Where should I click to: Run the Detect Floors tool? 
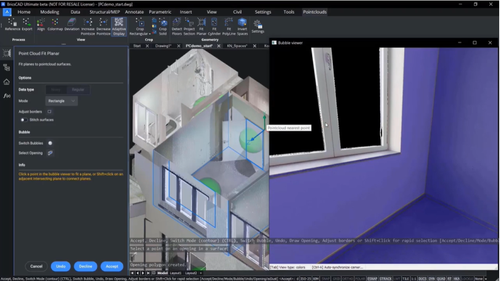[177, 27]
